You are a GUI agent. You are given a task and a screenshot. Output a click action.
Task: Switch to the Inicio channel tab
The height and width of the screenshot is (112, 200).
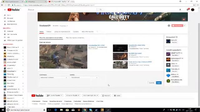(42, 32)
